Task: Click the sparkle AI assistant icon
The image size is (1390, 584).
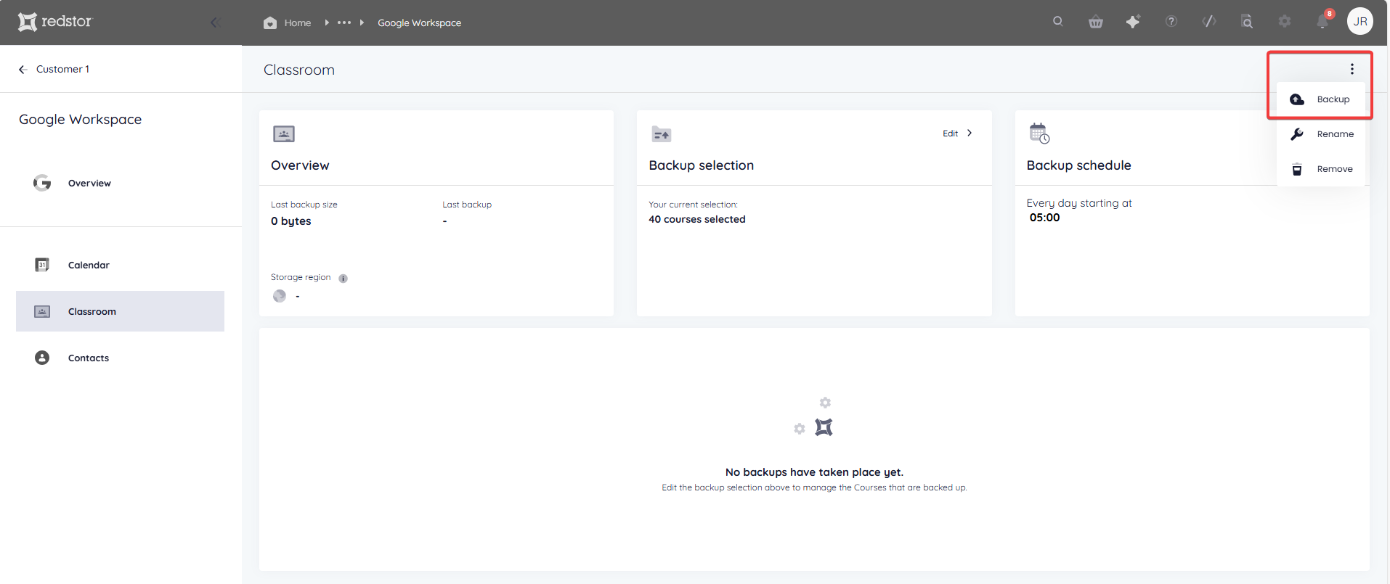Action: [x=1133, y=21]
